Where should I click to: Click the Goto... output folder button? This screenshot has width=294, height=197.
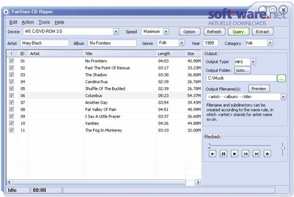point(242,71)
